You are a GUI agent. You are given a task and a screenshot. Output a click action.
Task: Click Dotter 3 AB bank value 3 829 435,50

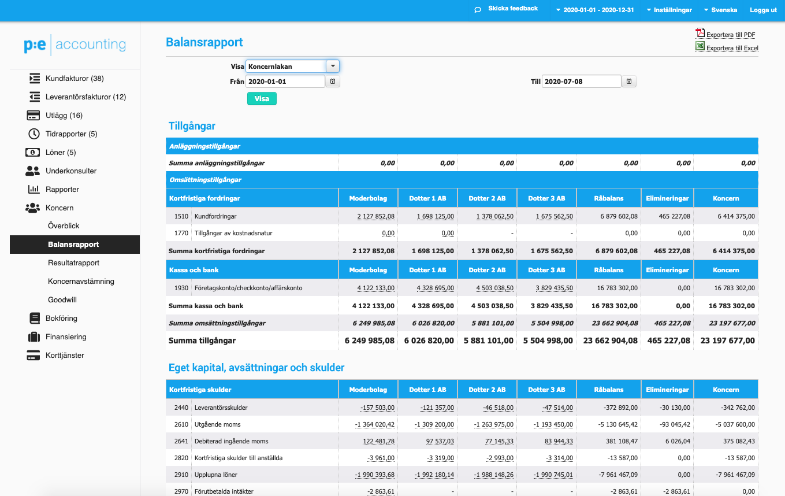pyautogui.click(x=555, y=288)
